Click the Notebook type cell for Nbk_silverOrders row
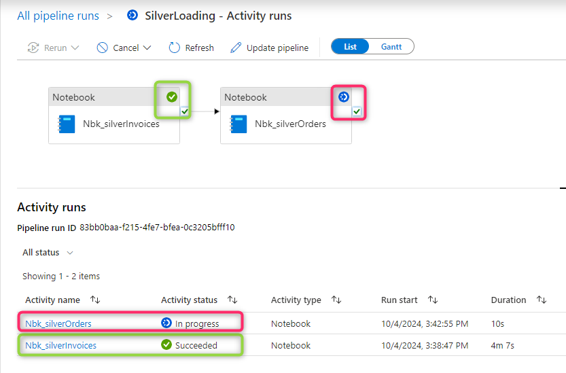This screenshot has width=566, height=373. click(291, 323)
